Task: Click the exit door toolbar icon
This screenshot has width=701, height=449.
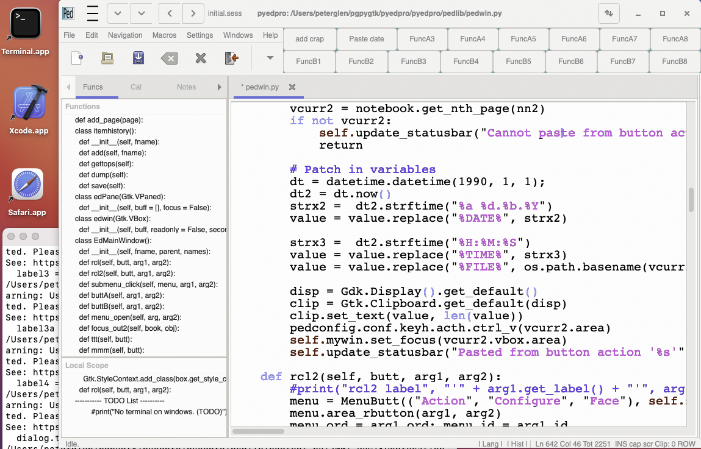Action: [x=231, y=58]
